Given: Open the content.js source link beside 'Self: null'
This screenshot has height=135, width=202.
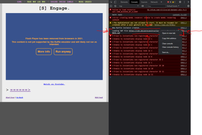Looking at the screenshot, I should click(x=180, y=15).
